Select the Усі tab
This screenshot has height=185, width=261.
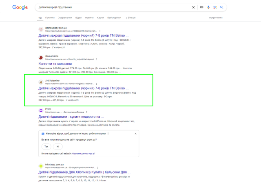click(x=40, y=18)
